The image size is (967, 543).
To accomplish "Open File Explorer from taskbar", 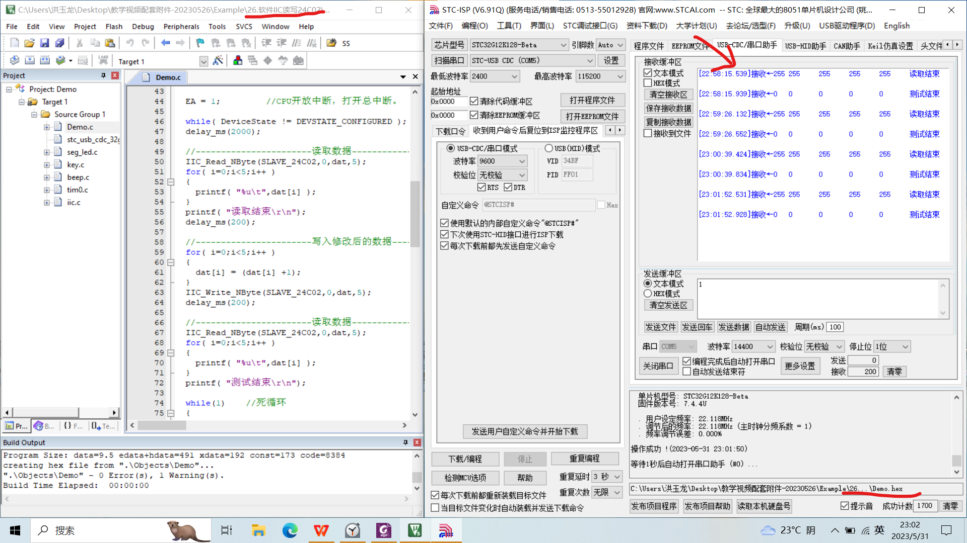I will (x=258, y=530).
